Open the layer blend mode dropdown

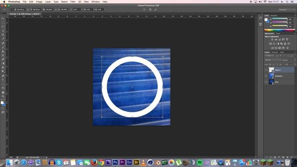tap(273, 60)
